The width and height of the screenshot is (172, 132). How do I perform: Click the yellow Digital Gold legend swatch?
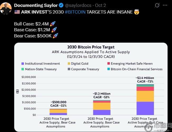click(x=69, y=64)
